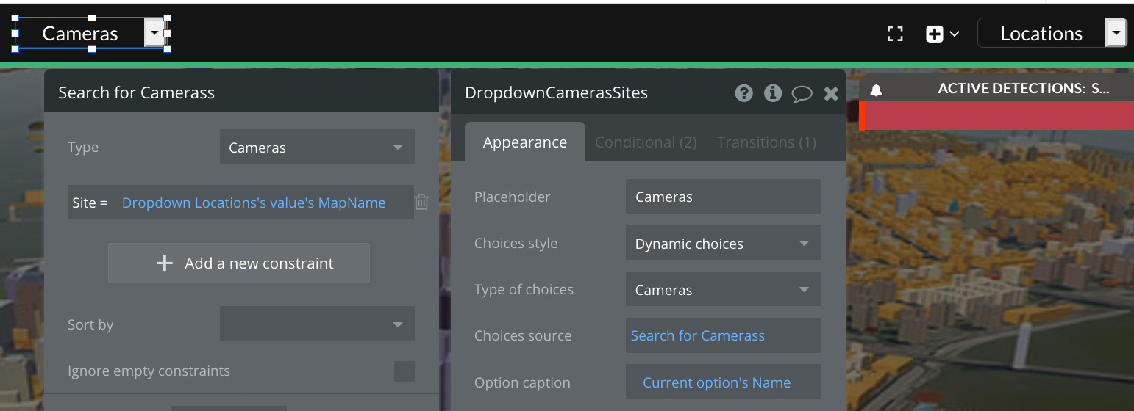1134x411 pixels.
Task: Click the Placeholder input field
Action: click(x=723, y=197)
